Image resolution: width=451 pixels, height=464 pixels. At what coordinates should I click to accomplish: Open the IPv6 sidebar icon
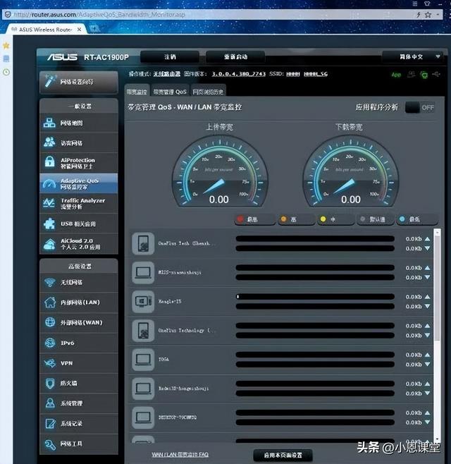[50, 343]
